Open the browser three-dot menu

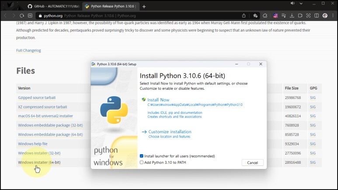click(333, 16)
